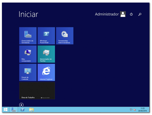Viewport: 152px width, 115px height.
Task: Open File Explorer from the taskbar
Action: (32, 110)
